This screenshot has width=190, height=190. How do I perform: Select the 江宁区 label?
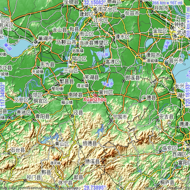101,20
